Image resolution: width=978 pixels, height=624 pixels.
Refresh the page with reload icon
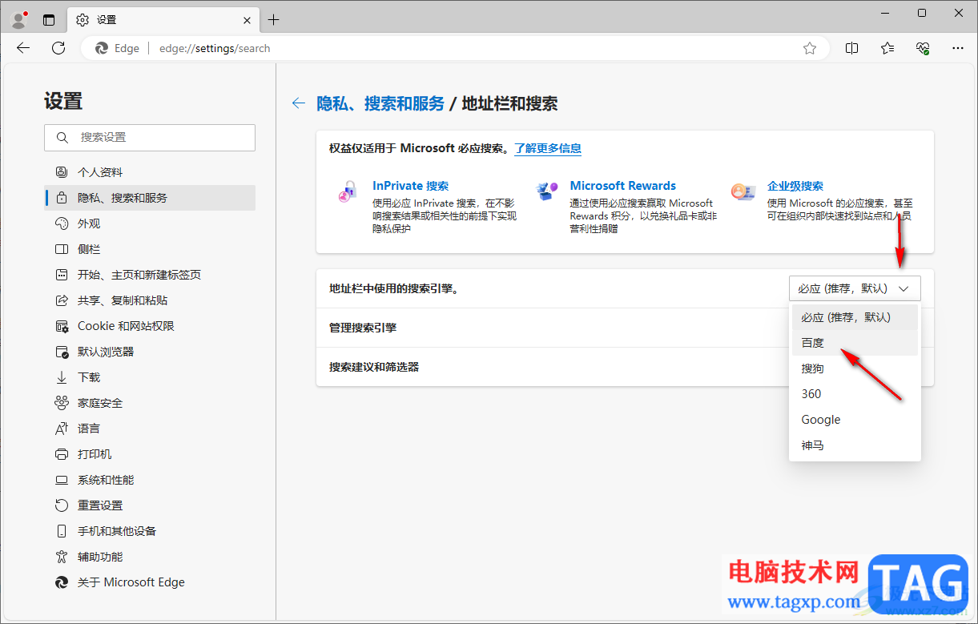[x=58, y=48]
